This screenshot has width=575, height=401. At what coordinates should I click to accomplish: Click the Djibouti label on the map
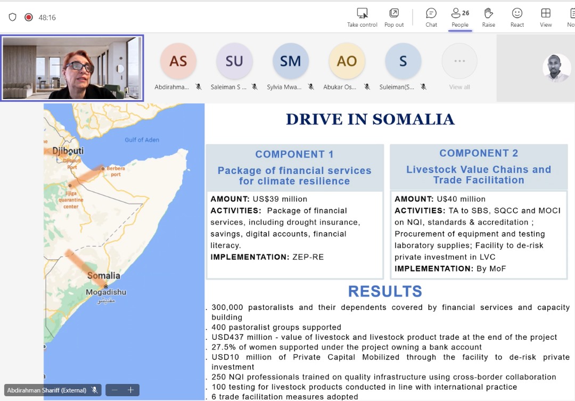pos(68,150)
